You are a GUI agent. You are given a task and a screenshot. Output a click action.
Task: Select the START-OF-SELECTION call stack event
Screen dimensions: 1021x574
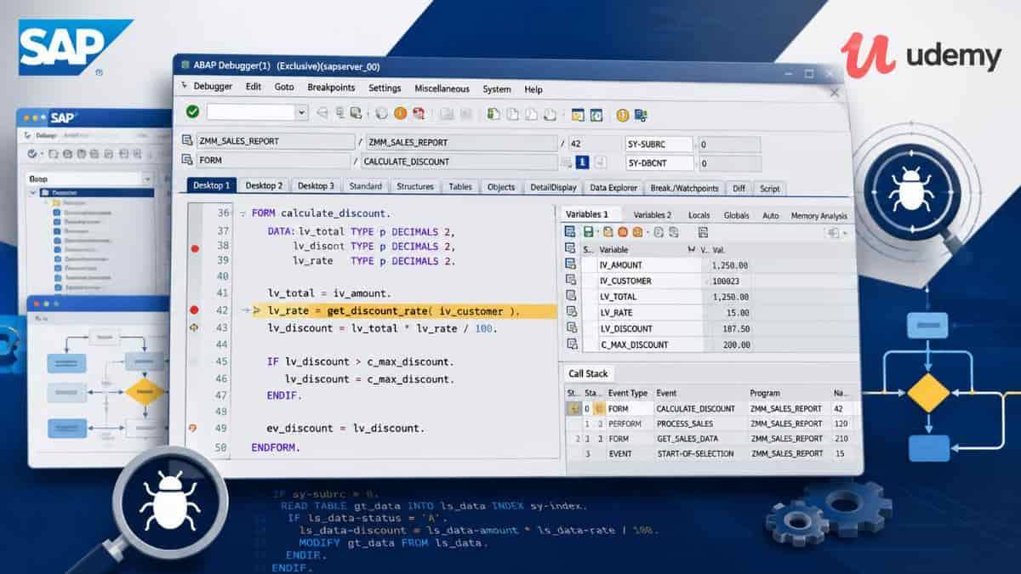point(695,454)
